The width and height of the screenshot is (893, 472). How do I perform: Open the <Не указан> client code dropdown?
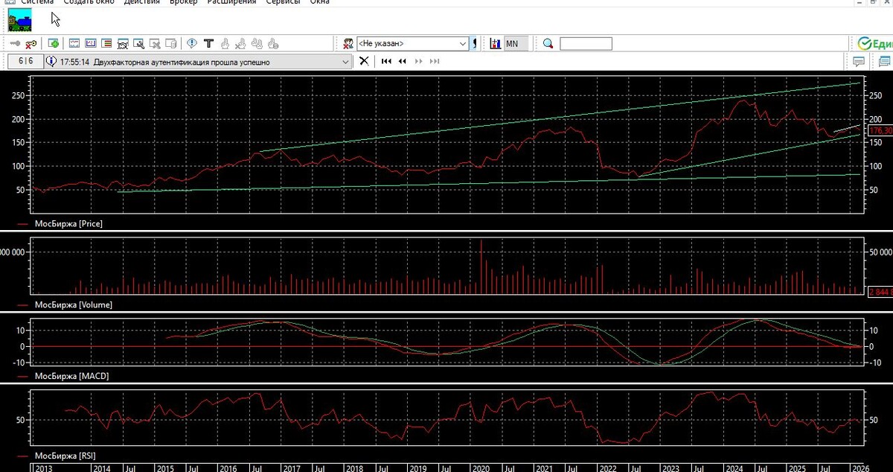pyautogui.click(x=413, y=44)
